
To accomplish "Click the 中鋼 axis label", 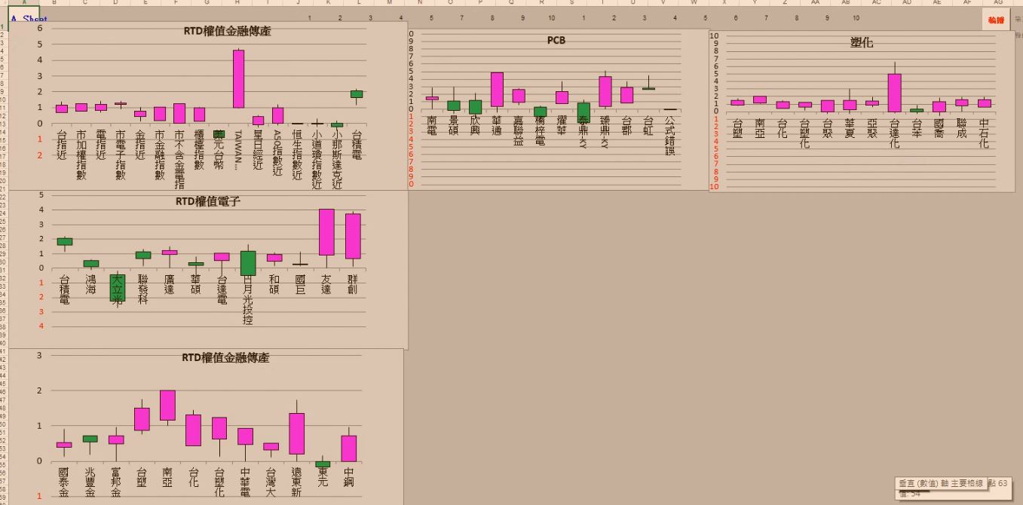I will pos(348,478).
